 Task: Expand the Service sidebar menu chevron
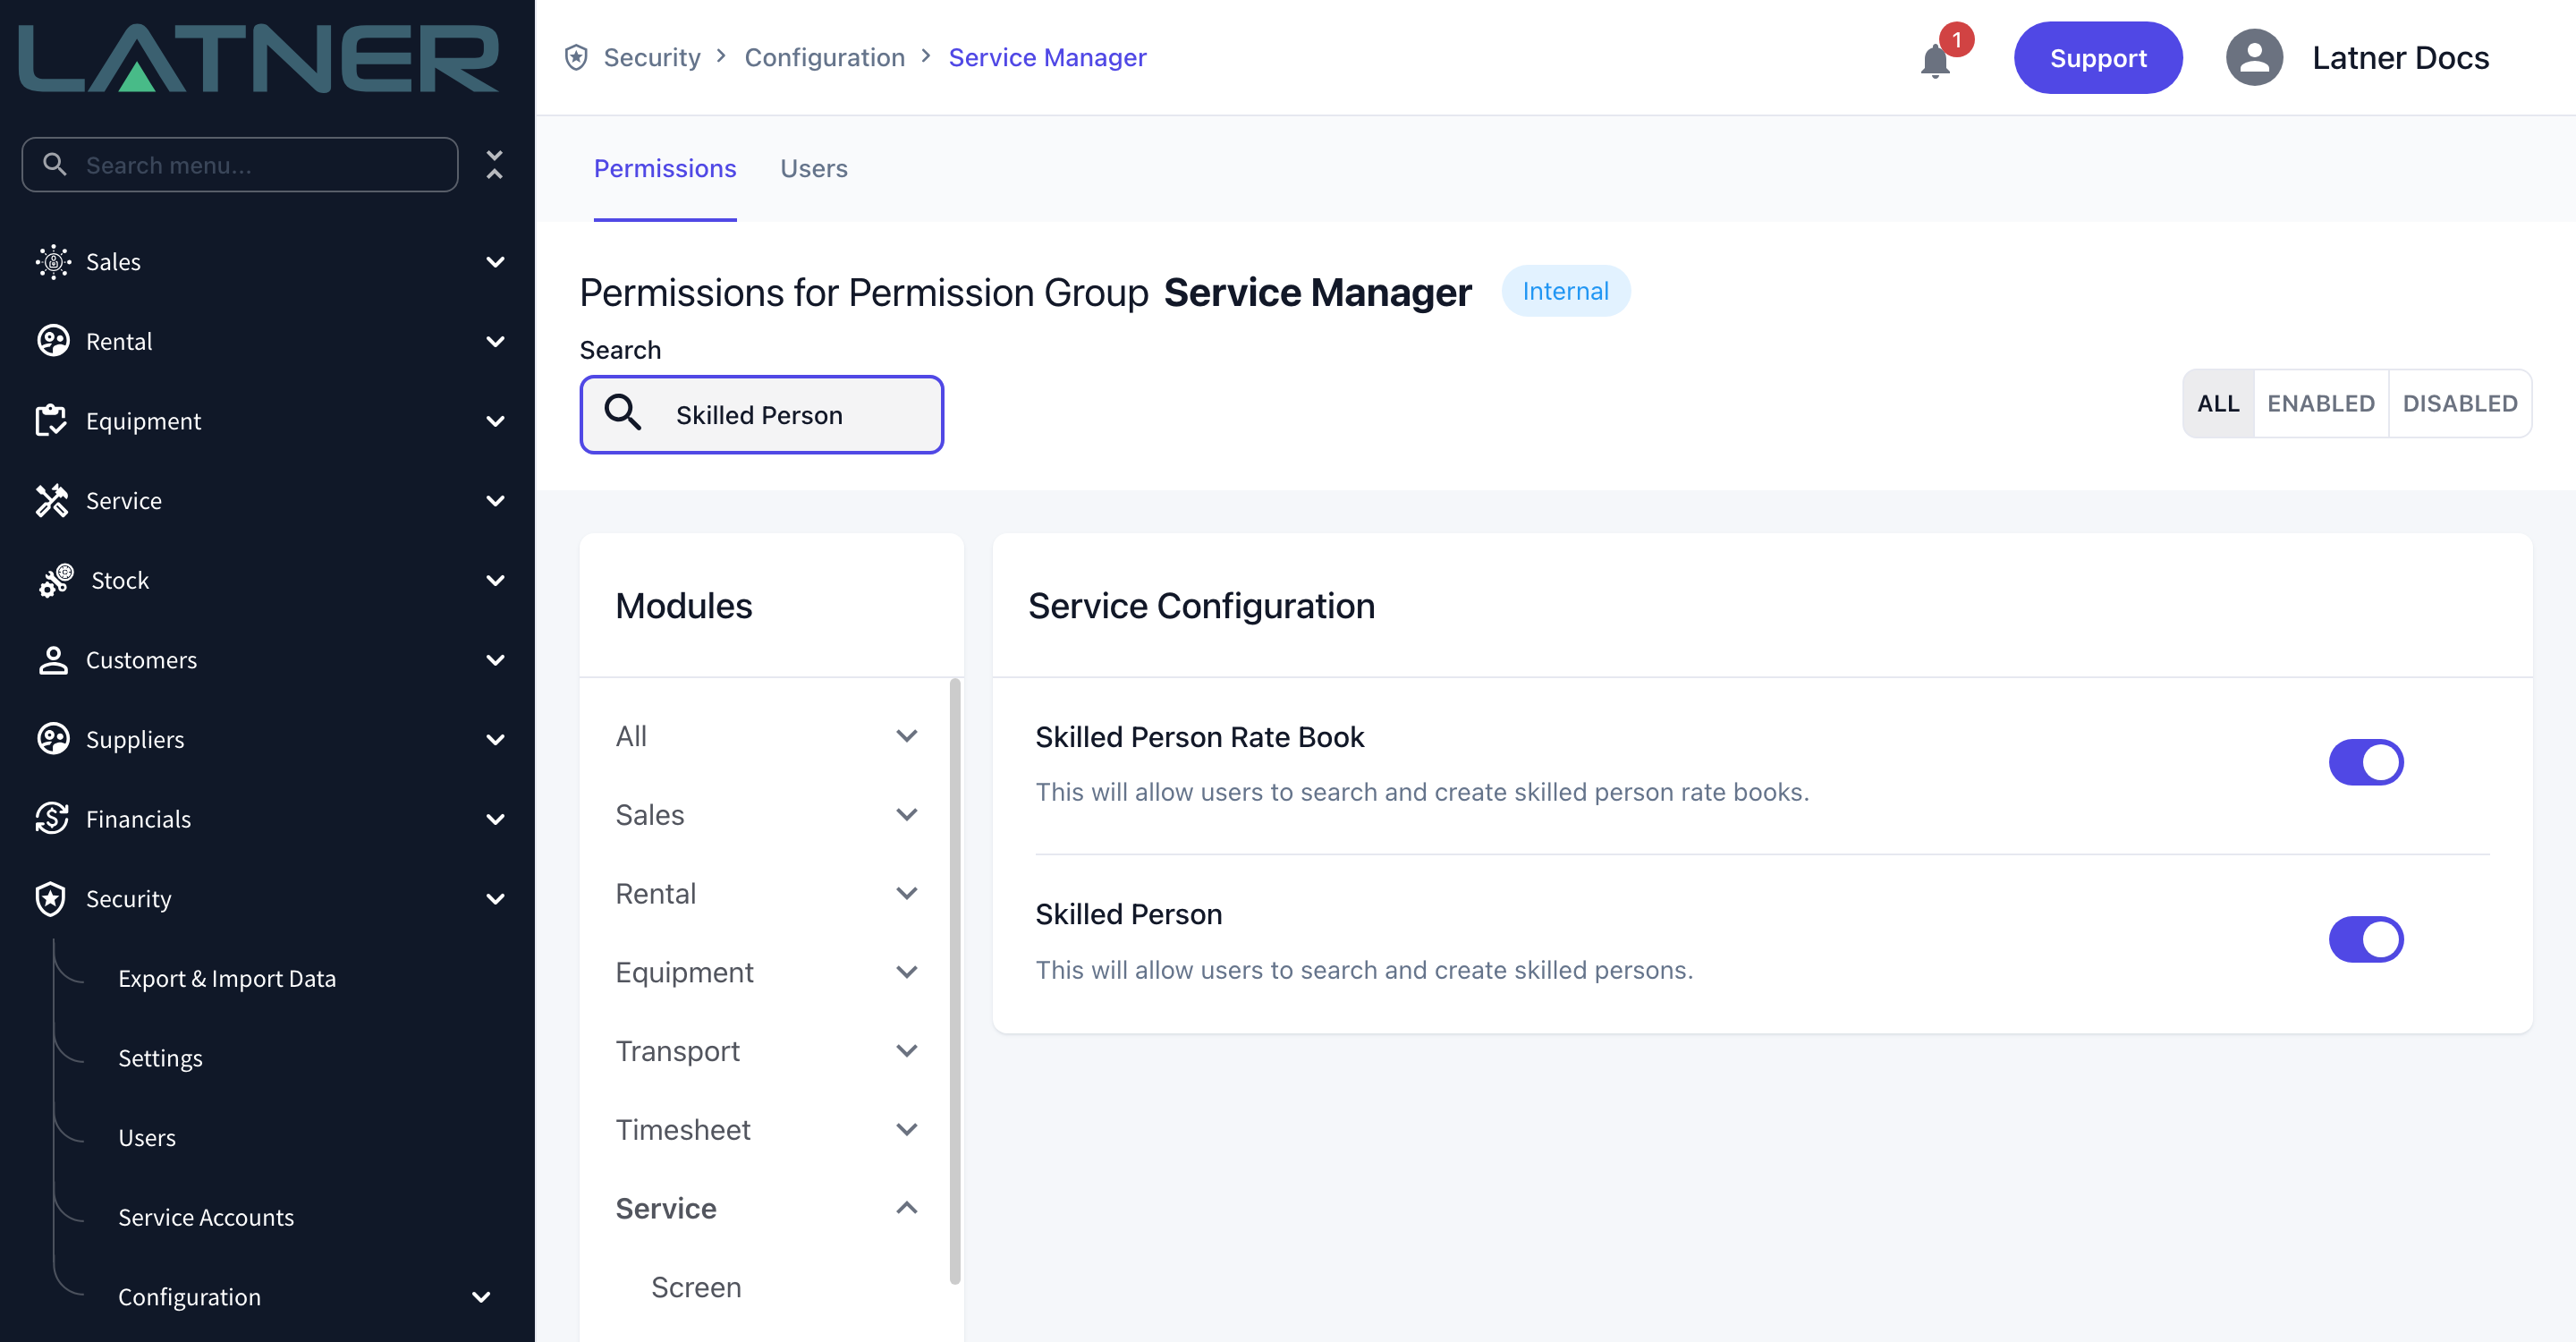point(495,501)
